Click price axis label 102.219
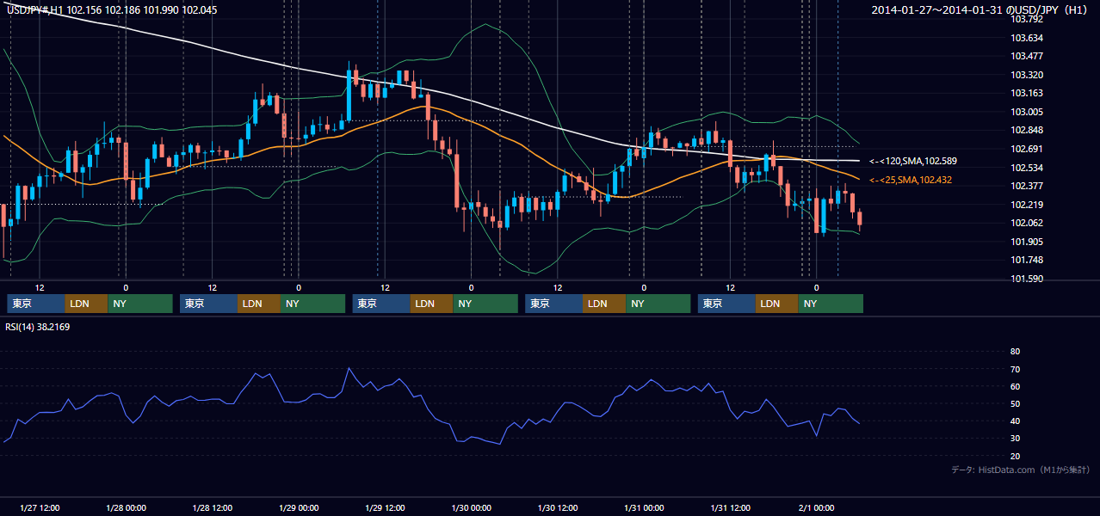 (1027, 205)
